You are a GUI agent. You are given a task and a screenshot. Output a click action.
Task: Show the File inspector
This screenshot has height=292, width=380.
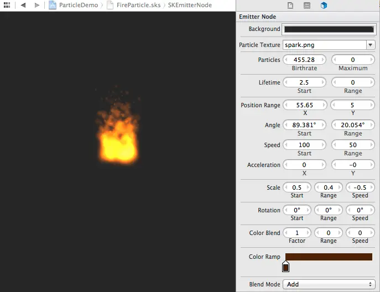(x=290, y=6)
